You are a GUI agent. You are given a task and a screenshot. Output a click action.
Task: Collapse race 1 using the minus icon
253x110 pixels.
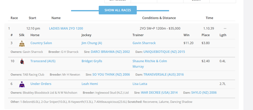pos(225,29)
